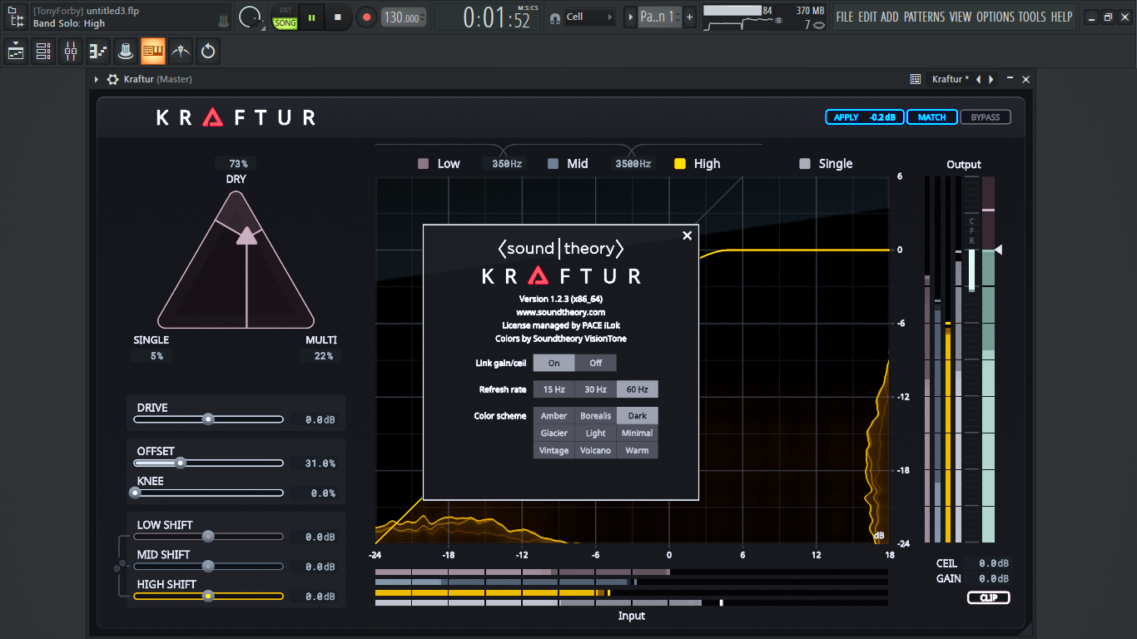Choose the Borealis color scheme
1137x639 pixels.
[596, 416]
